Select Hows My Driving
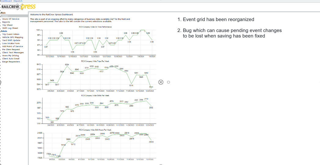Screen dimensions: 320x165 (11, 56)
